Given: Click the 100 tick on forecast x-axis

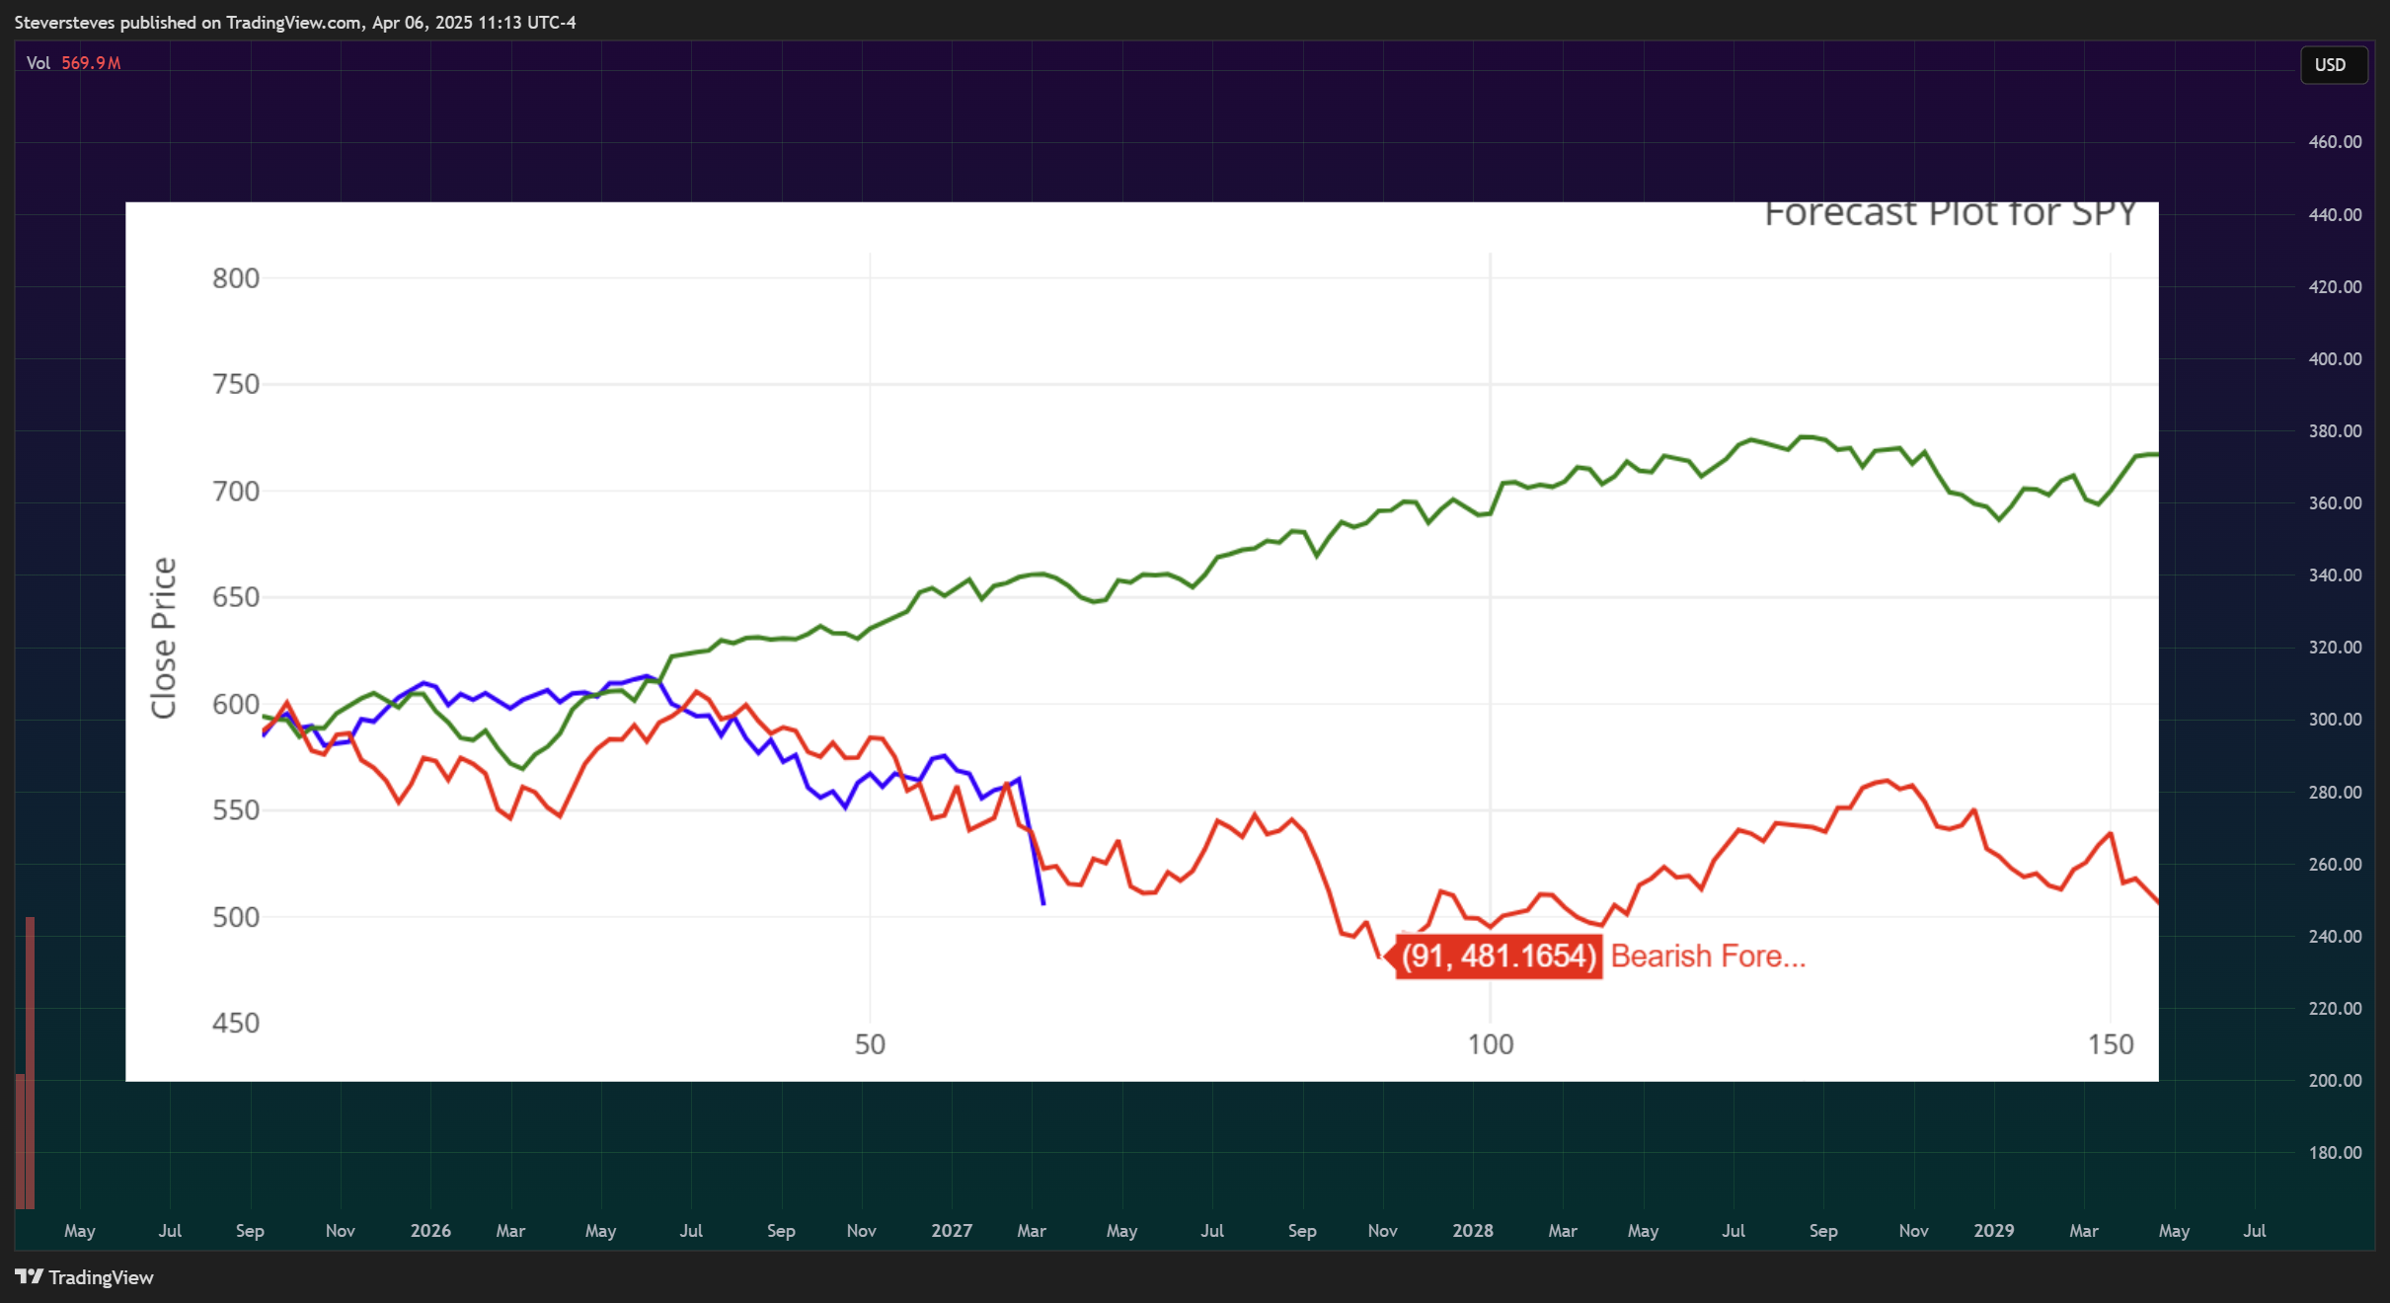Looking at the screenshot, I should click(1490, 1044).
